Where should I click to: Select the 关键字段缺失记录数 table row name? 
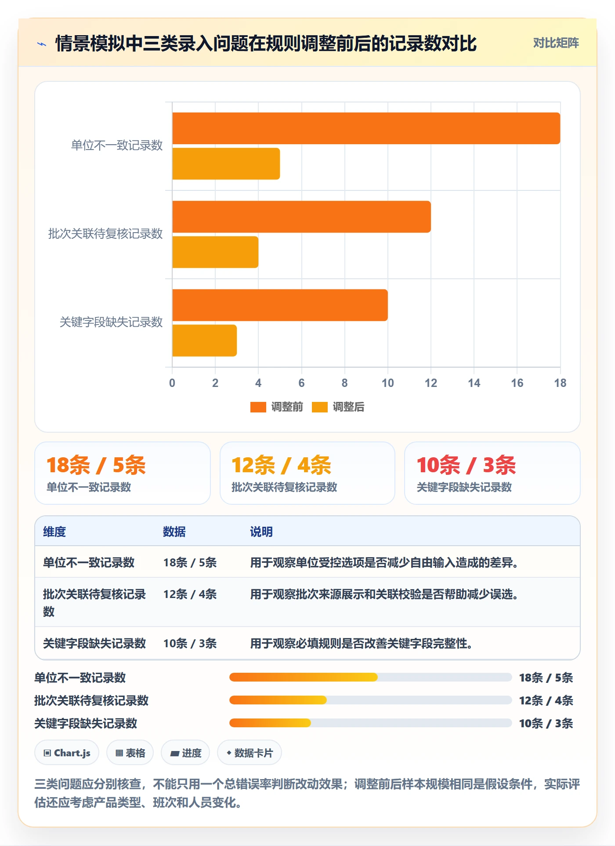(94, 644)
